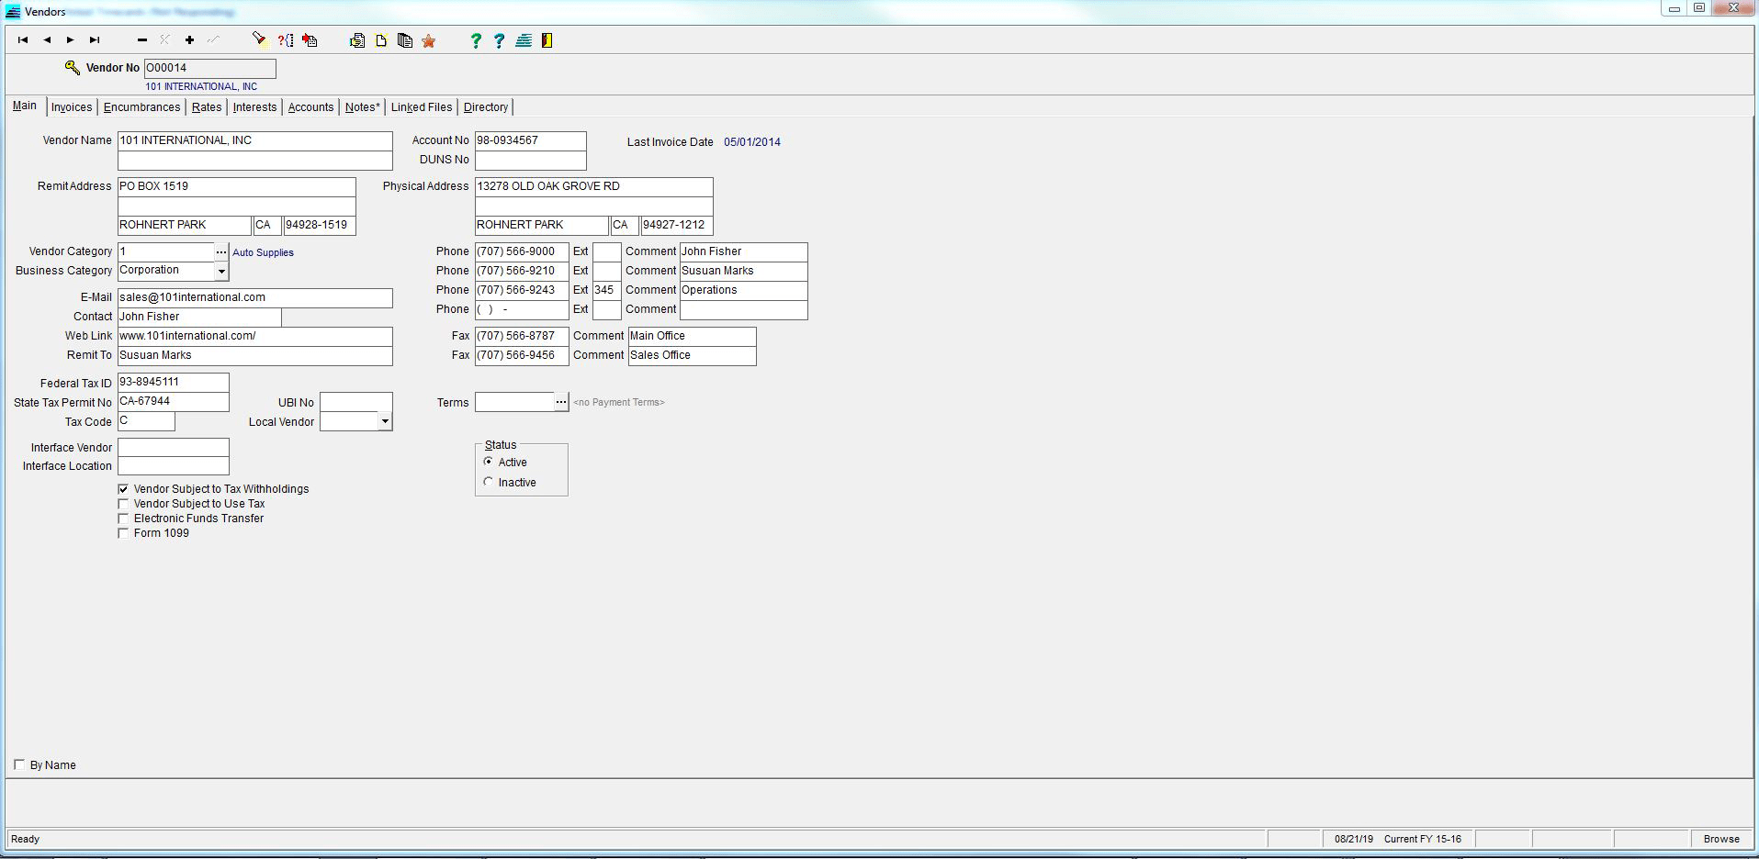Click the grayed-out checkmark save icon
The image size is (1759, 859).
click(x=213, y=40)
